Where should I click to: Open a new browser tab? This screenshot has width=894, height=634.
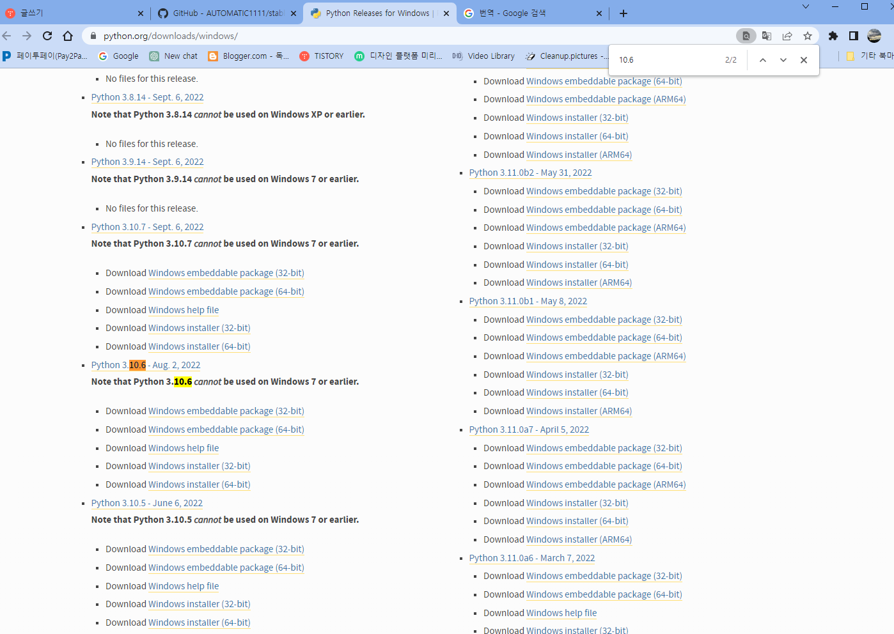623,13
